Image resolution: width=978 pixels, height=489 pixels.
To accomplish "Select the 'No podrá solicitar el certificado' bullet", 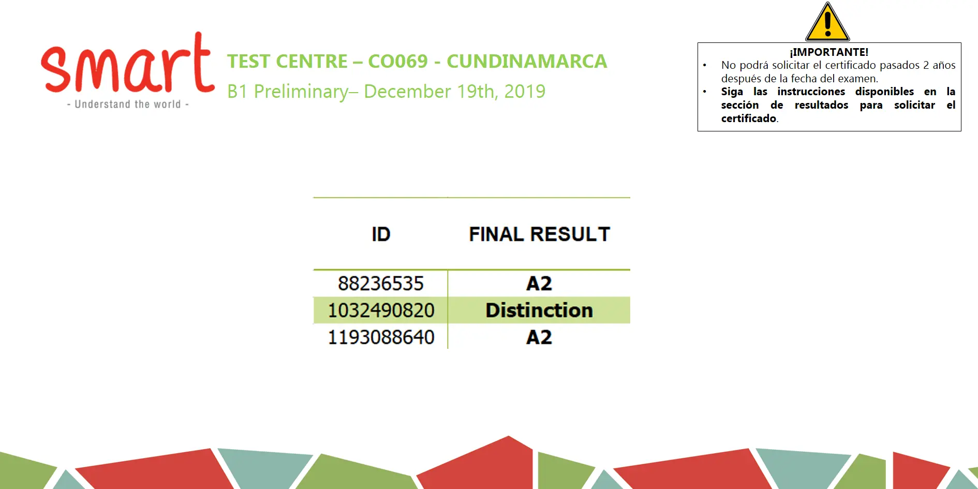I will coord(838,71).
